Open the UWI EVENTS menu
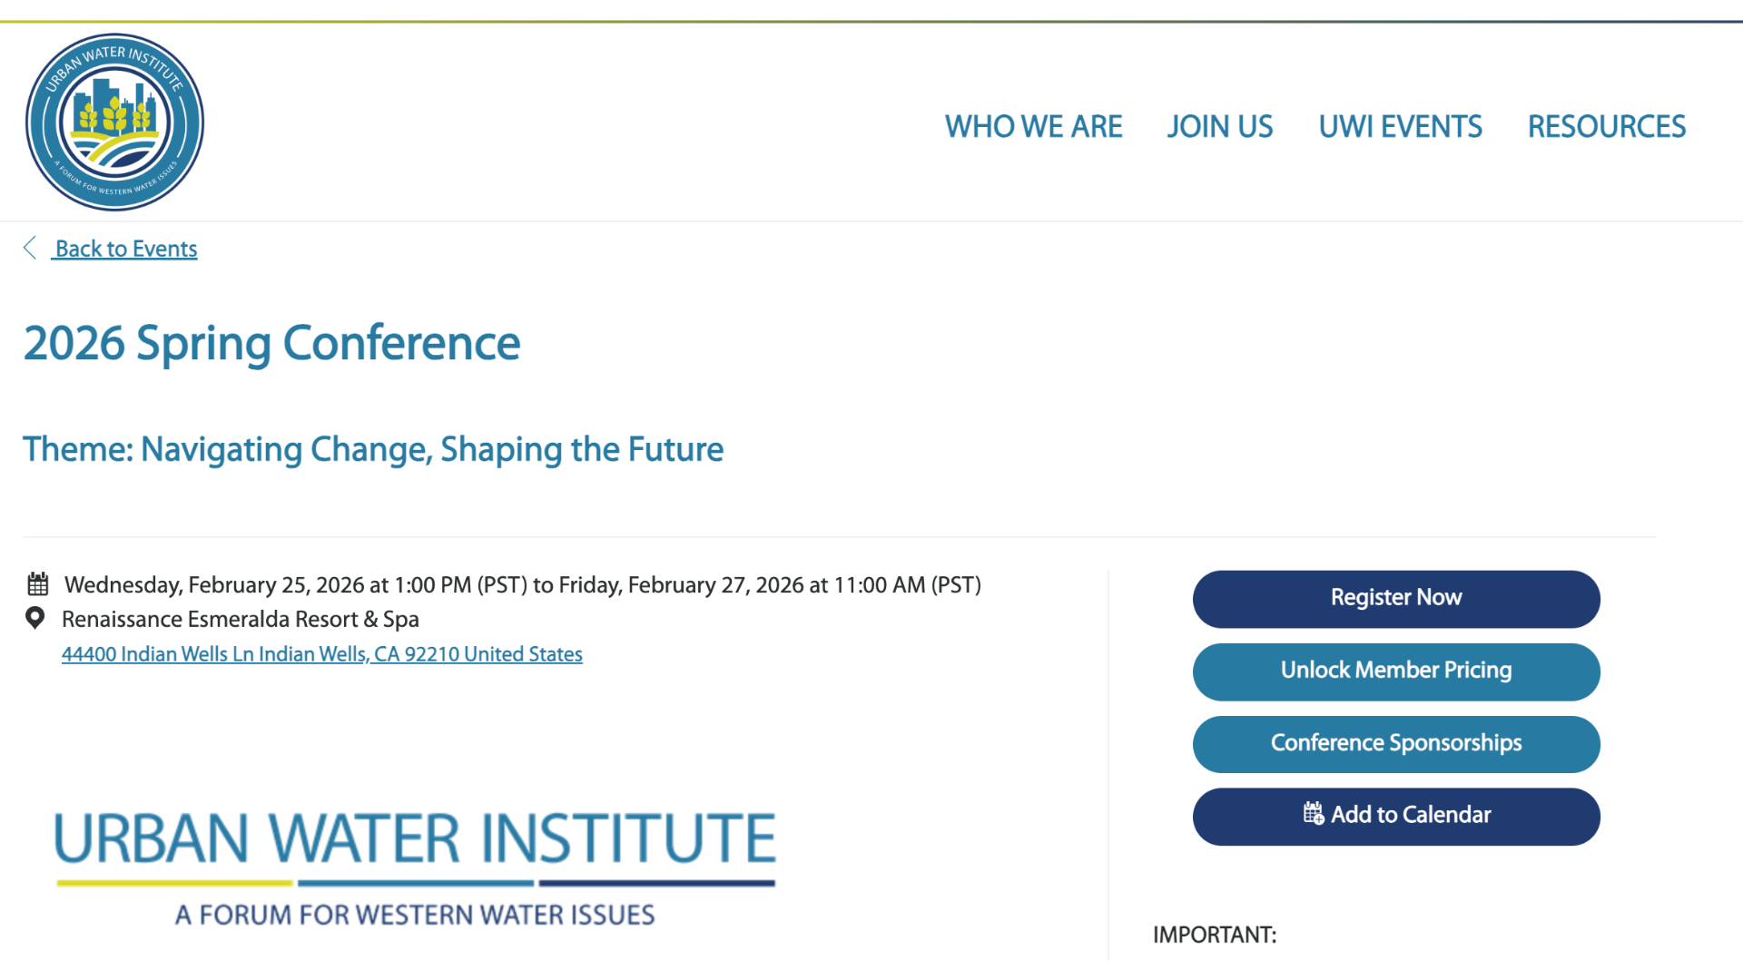Screen dimensions: 1743x980 coord(1400,127)
